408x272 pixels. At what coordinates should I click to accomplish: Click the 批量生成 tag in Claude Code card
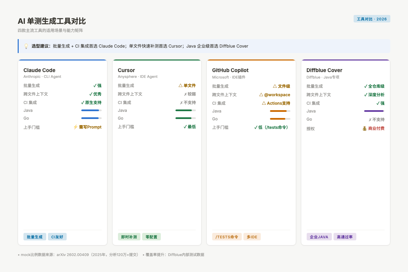pos(35,237)
